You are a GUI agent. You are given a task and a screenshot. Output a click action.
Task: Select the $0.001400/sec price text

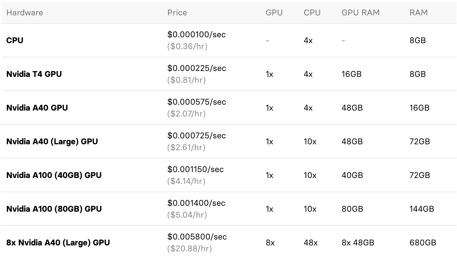(x=196, y=203)
